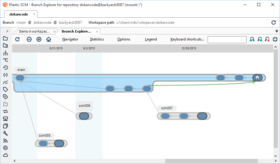Screen dimensions: 280x164
Task: Open Keyboard shortcuts link
Action: tap(187, 39)
